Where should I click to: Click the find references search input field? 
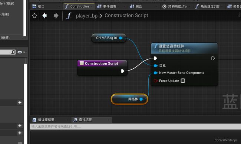(x=135, y=127)
